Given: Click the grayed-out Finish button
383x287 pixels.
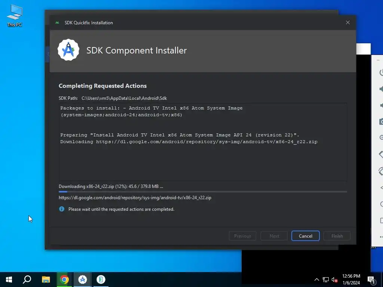Looking at the screenshot, I should pyautogui.click(x=337, y=236).
